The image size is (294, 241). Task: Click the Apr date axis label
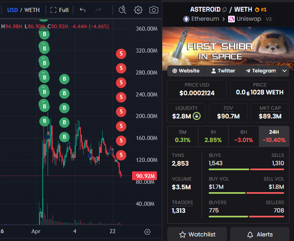[36, 231]
